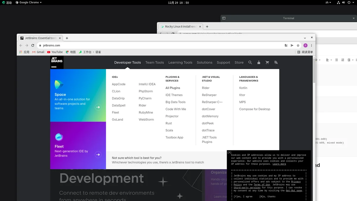This screenshot has width=357, height=201.
Task: Open the Toolbox App link
Action: pyautogui.click(x=174, y=137)
